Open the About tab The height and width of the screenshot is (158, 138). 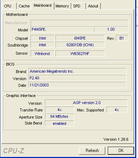pos(93,6)
